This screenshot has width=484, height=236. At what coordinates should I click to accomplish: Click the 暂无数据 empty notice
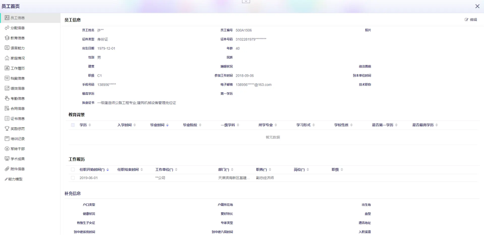[x=273, y=137]
